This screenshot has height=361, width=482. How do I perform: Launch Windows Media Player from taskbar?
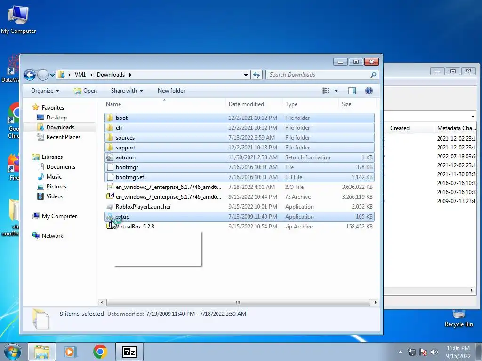click(71, 352)
